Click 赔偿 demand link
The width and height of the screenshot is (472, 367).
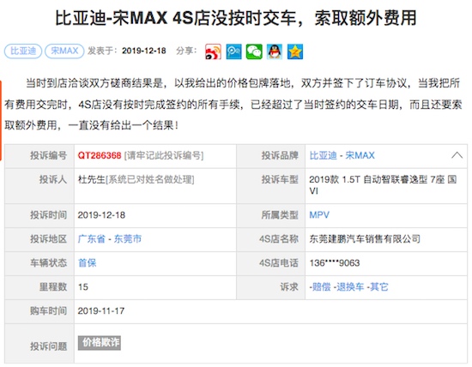click(x=322, y=287)
